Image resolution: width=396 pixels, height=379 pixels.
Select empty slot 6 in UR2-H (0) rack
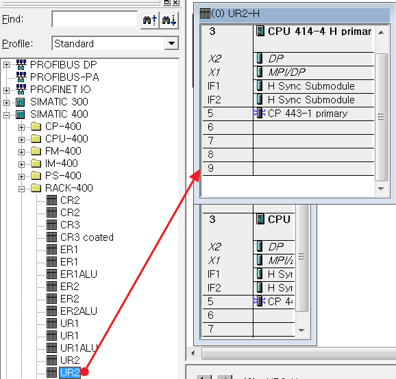tap(288, 127)
